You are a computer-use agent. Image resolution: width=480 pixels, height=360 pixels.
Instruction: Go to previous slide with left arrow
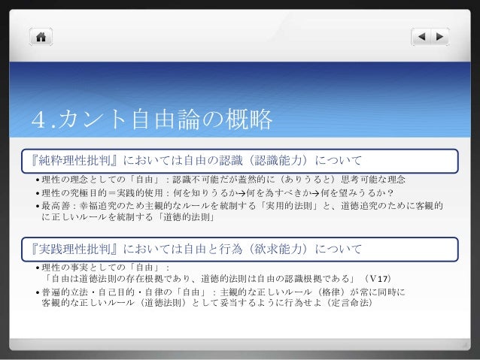coord(421,37)
